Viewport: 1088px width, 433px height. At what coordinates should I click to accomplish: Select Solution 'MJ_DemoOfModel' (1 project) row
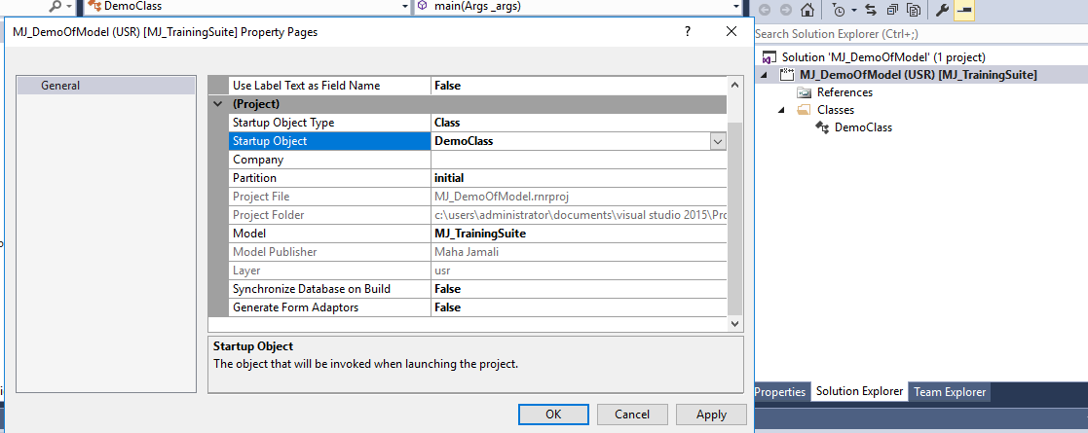(883, 57)
